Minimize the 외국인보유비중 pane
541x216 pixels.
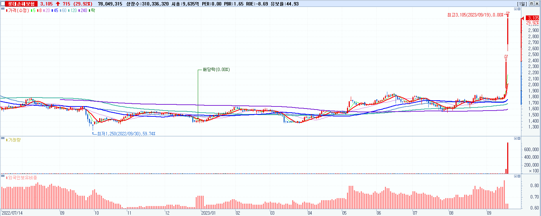[516, 176]
